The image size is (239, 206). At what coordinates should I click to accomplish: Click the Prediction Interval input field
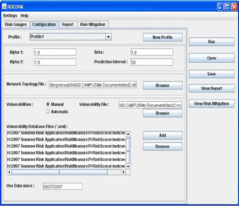click(x=152, y=62)
